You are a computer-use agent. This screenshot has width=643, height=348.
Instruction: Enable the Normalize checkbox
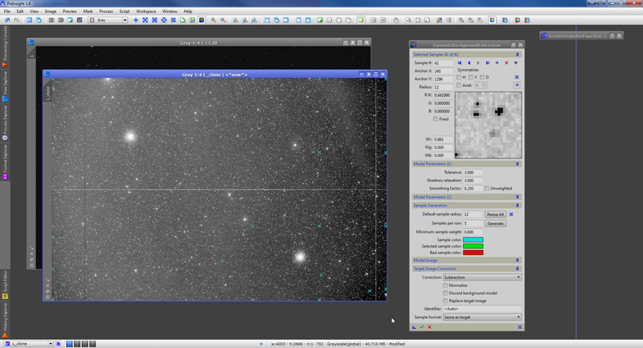click(445, 285)
